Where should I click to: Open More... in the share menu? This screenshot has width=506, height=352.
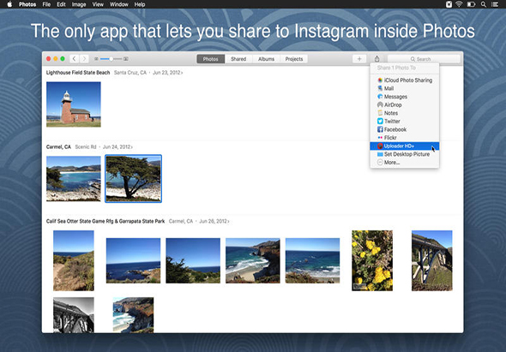[404, 163]
